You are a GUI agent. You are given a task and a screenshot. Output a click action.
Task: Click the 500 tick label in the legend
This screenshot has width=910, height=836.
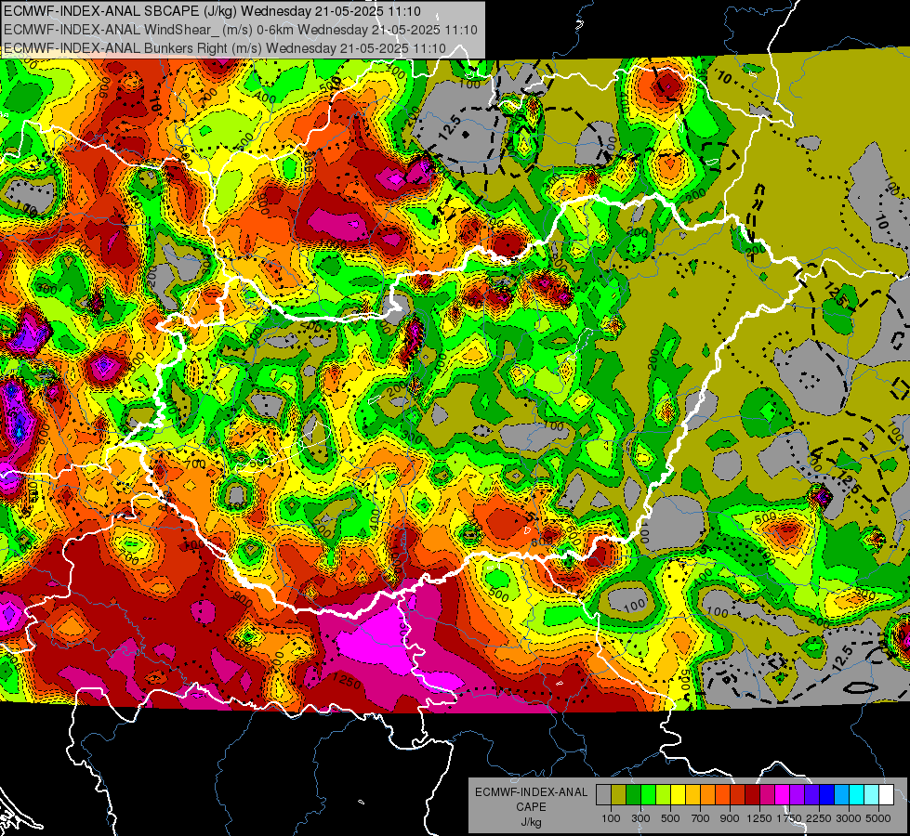[x=670, y=818]
